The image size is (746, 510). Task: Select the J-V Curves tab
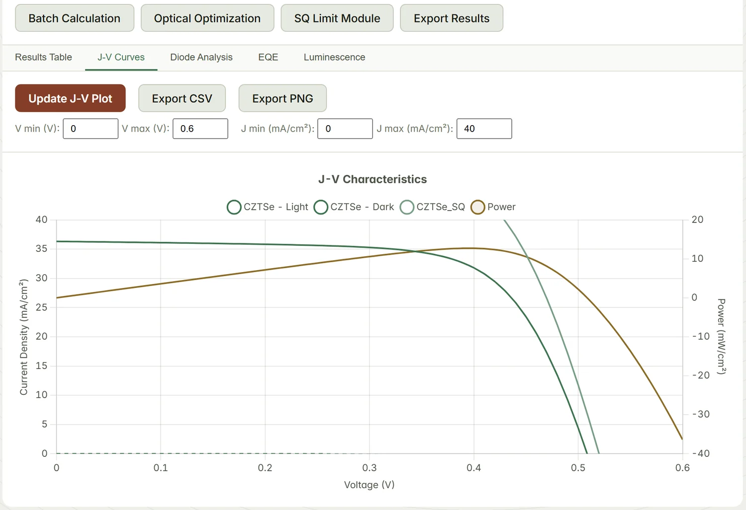pos(121,57)
